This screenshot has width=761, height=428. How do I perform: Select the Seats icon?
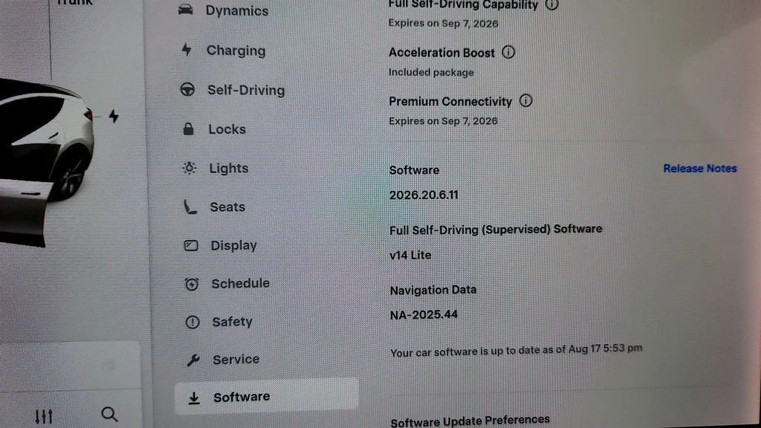(190, 207)
